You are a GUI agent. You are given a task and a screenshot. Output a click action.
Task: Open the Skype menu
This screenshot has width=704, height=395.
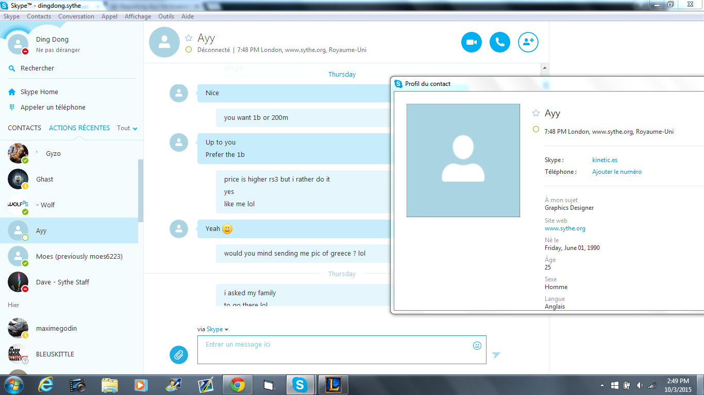point(11,16)
